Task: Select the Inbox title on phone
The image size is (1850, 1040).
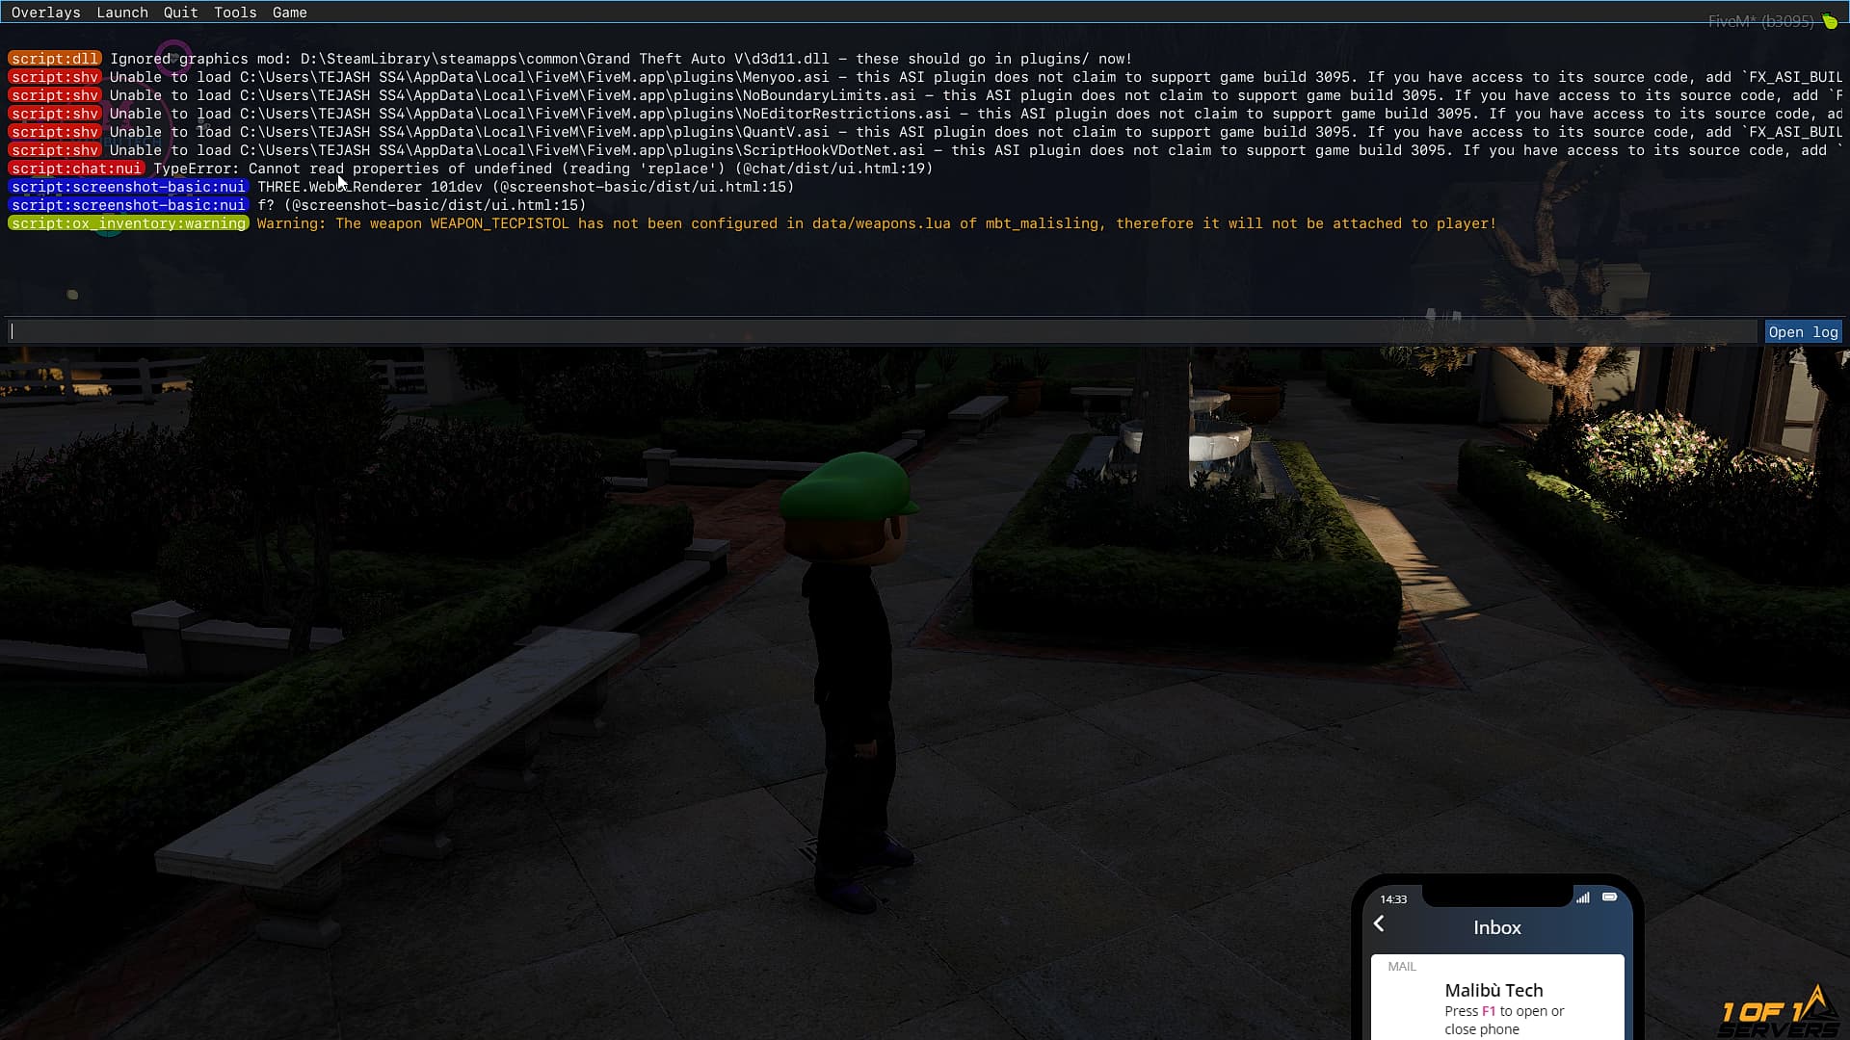Action: point(1497,927)
